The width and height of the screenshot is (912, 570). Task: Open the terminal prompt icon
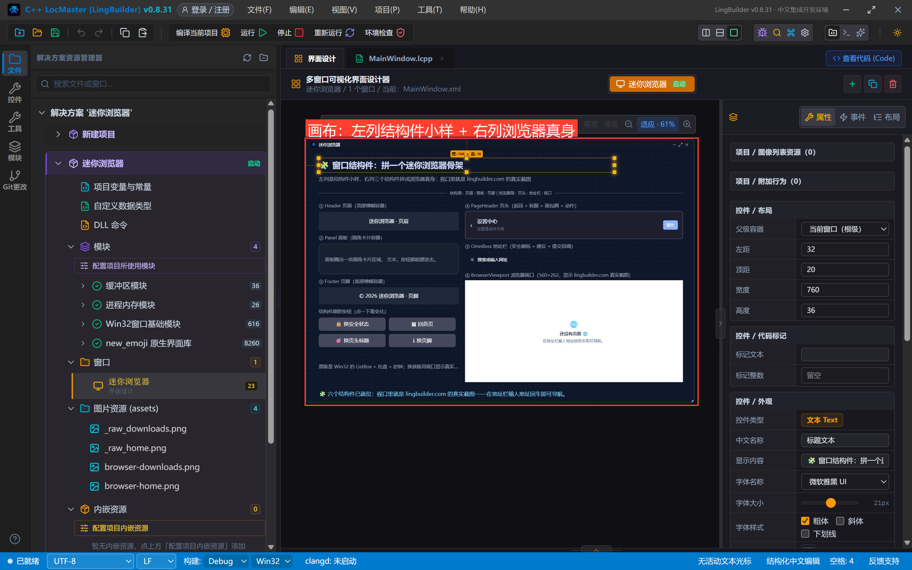tap(846, 33)
